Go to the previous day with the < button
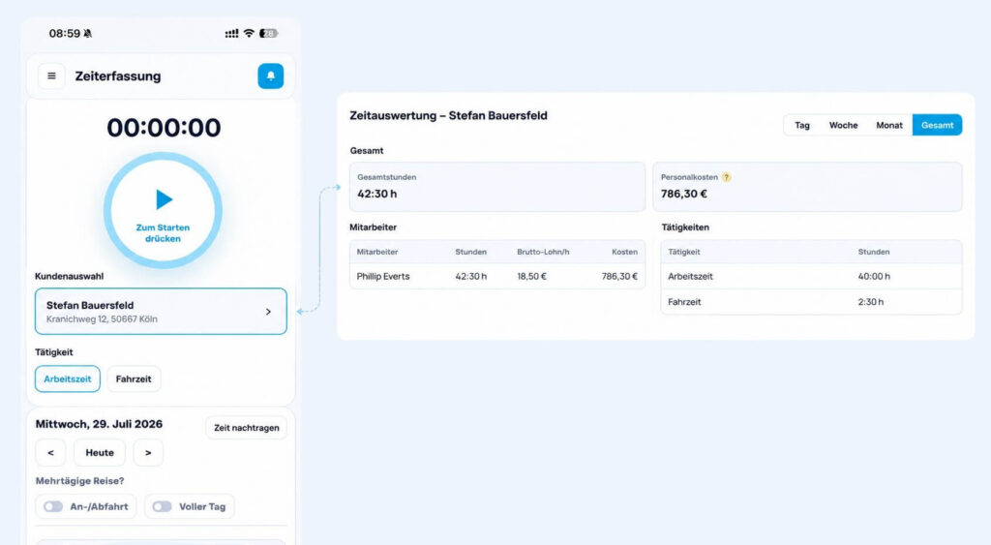 click(51, 453)
